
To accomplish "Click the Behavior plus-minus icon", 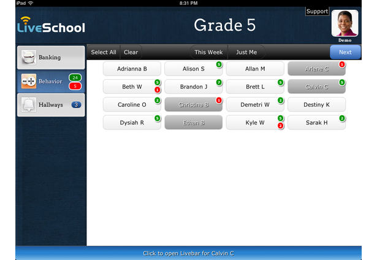I will point(29,82).
